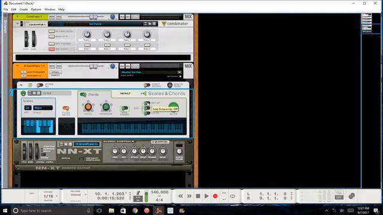
Task: Collapse the Players section fold arrow
Action: click(x=21, y=85)
